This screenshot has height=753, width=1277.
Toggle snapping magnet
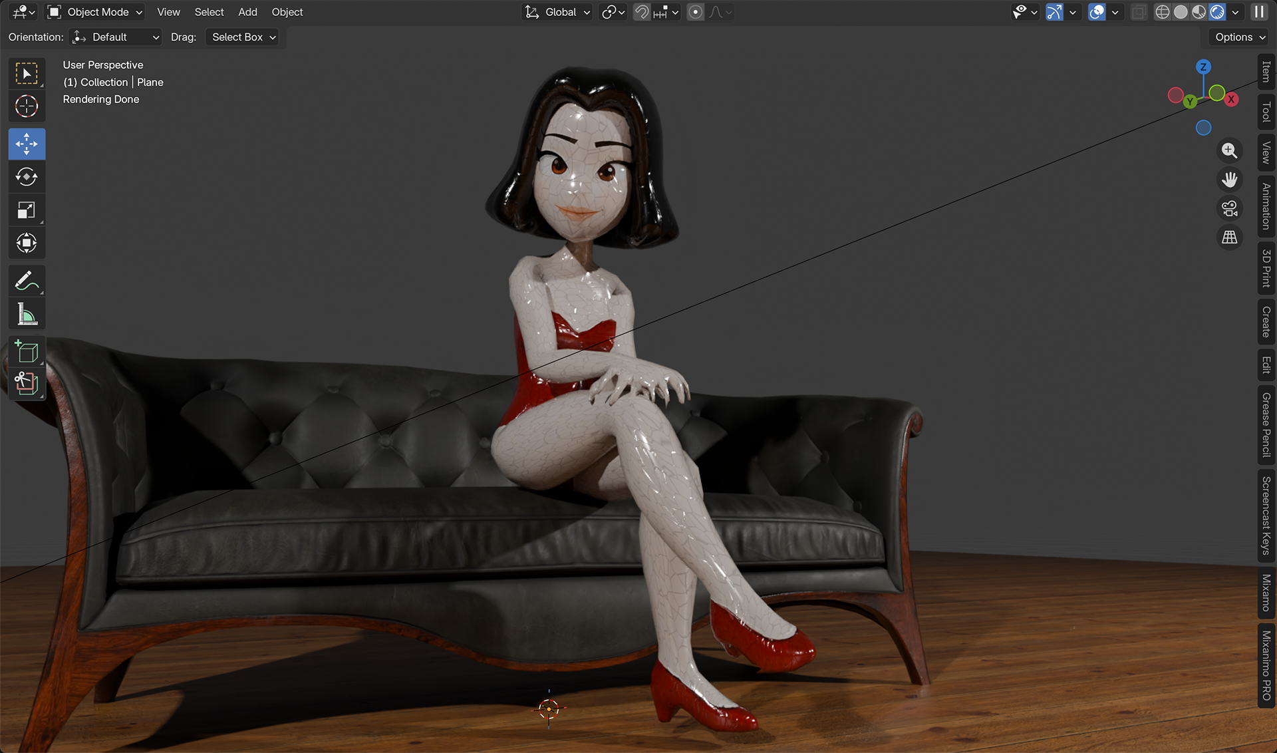coord(641,12)
